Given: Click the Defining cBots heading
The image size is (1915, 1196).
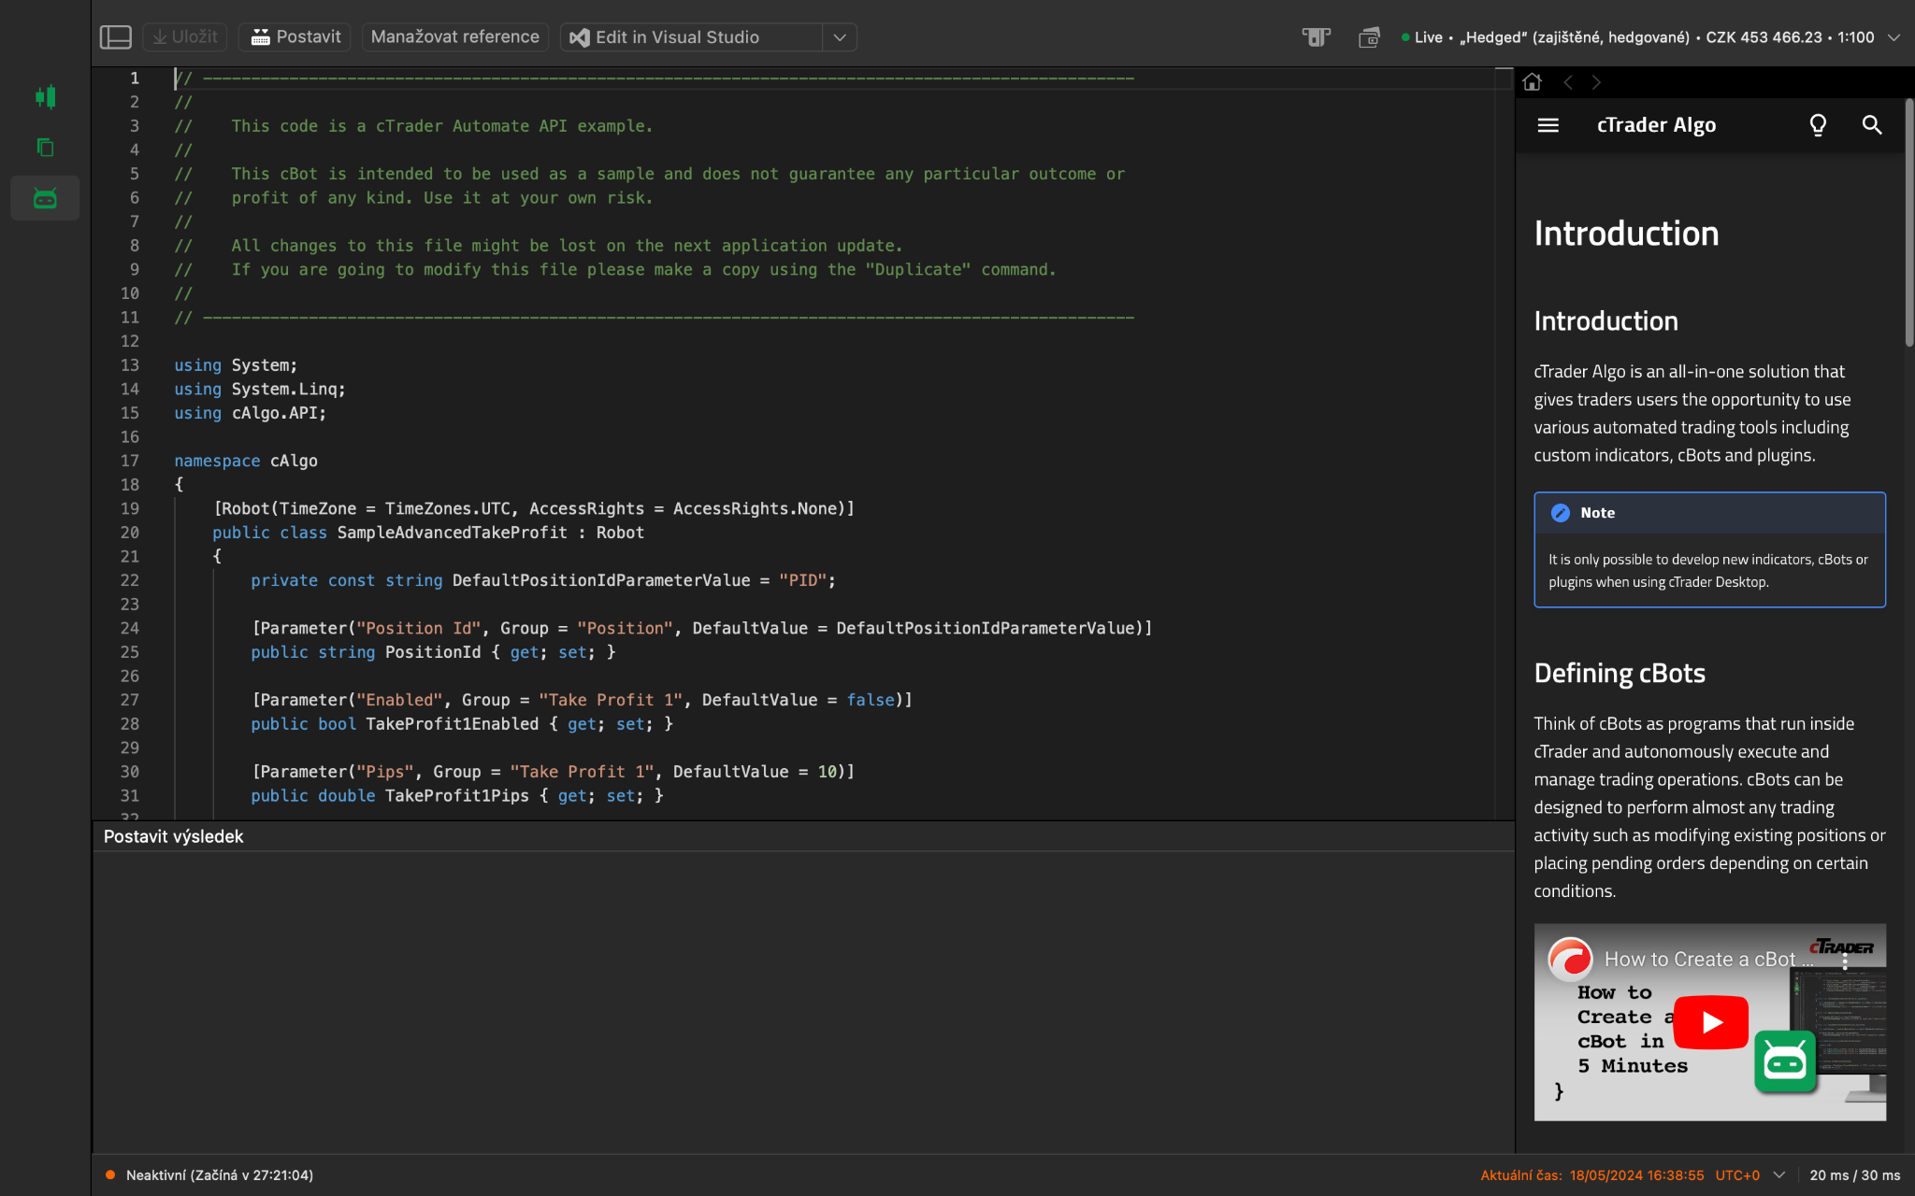Looking at the screenshot, I should (x=1620, y=674).
